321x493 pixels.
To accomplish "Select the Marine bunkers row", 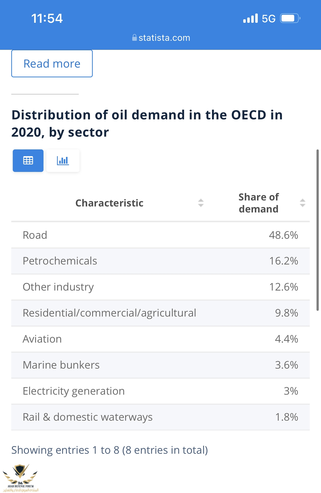I will point(160,365).
